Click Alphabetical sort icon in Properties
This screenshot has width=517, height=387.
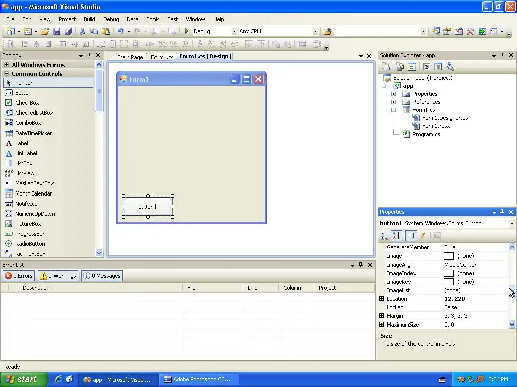pos(396,236)
